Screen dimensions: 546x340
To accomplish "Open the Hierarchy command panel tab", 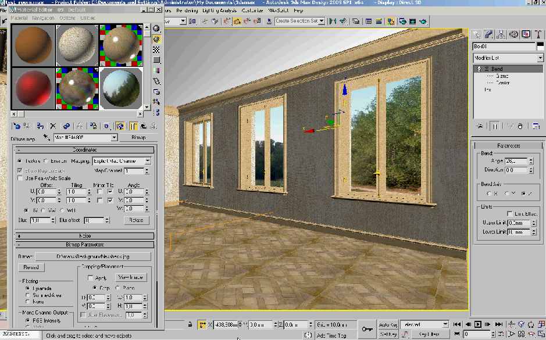I will coord(501,34).
